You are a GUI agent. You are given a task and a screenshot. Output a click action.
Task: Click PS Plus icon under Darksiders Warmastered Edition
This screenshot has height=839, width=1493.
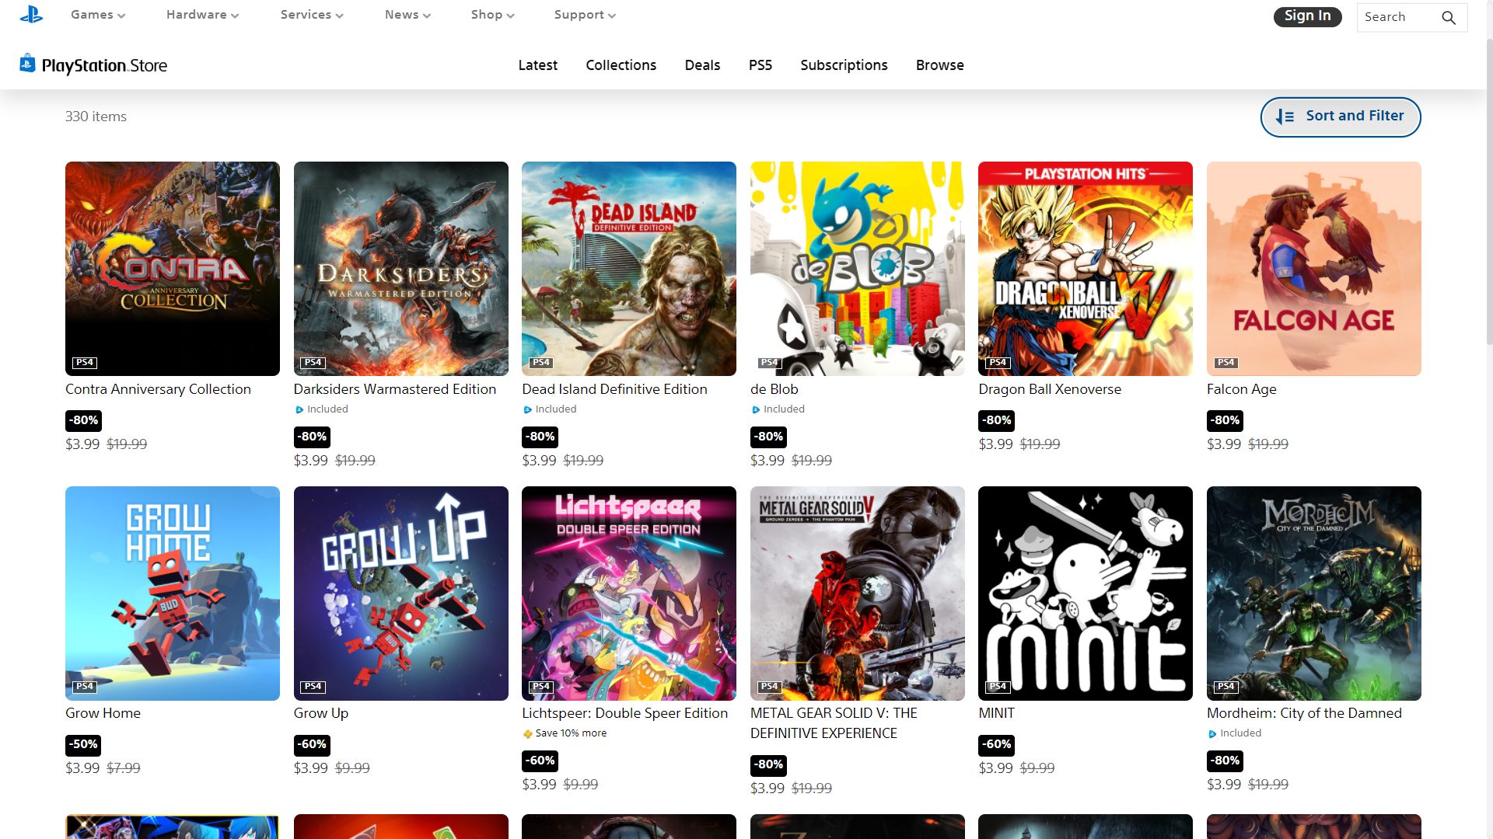(299, 410)
